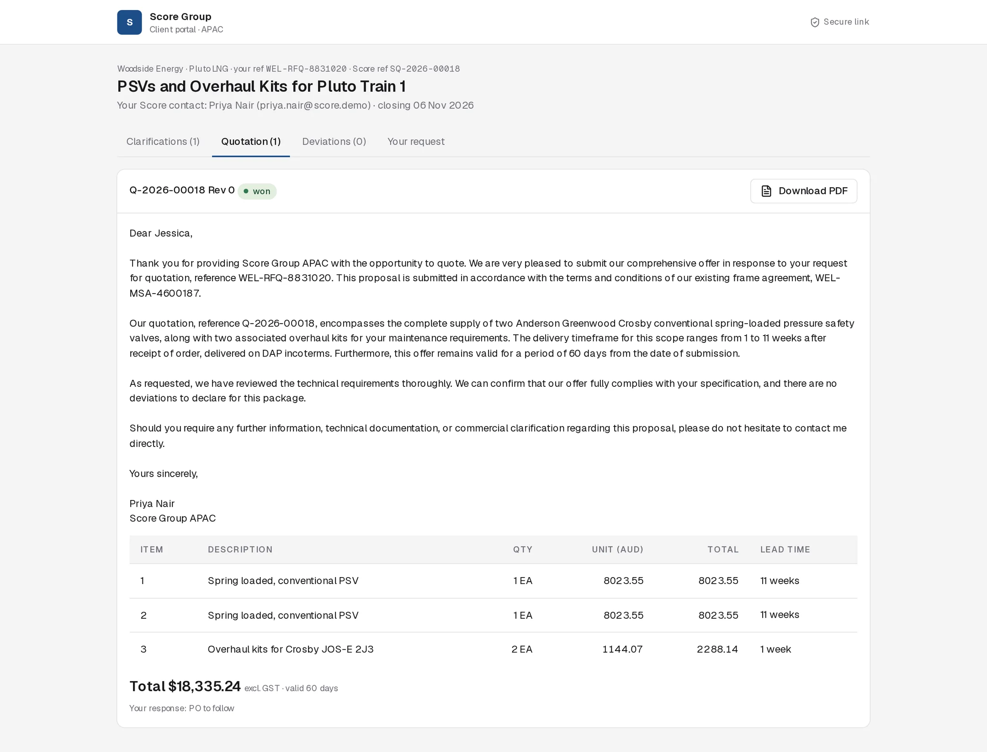Click the Score Group header title

[180, 17]
